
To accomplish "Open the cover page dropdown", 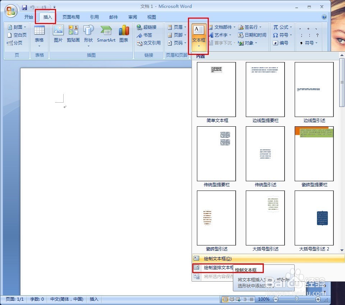I will (x=17, y=27).
